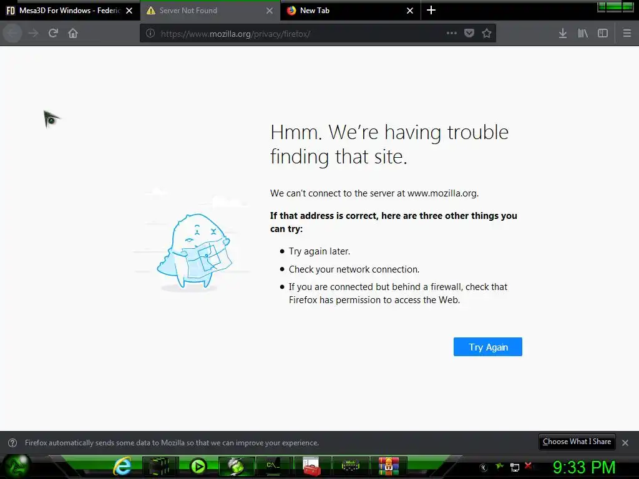
Task: Open the memory chip taskbar icon
Action: 351,467
